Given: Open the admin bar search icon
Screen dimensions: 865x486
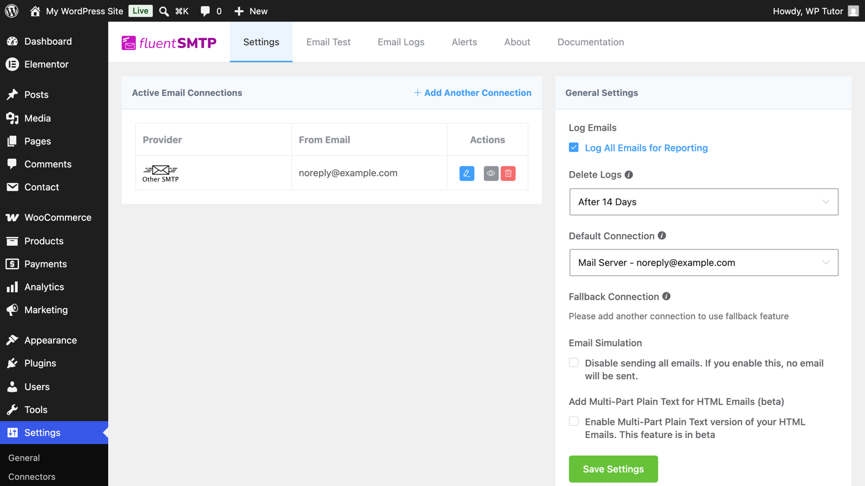Looking at the screenshot, I should [x=164, y=11].
